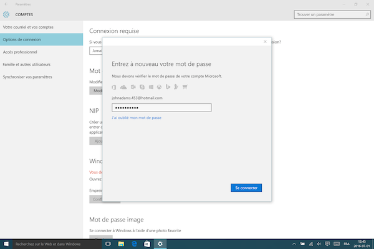Open the Store app in the taskbar
The width and height of the screenshot is (374, 249).
[147, 244]
